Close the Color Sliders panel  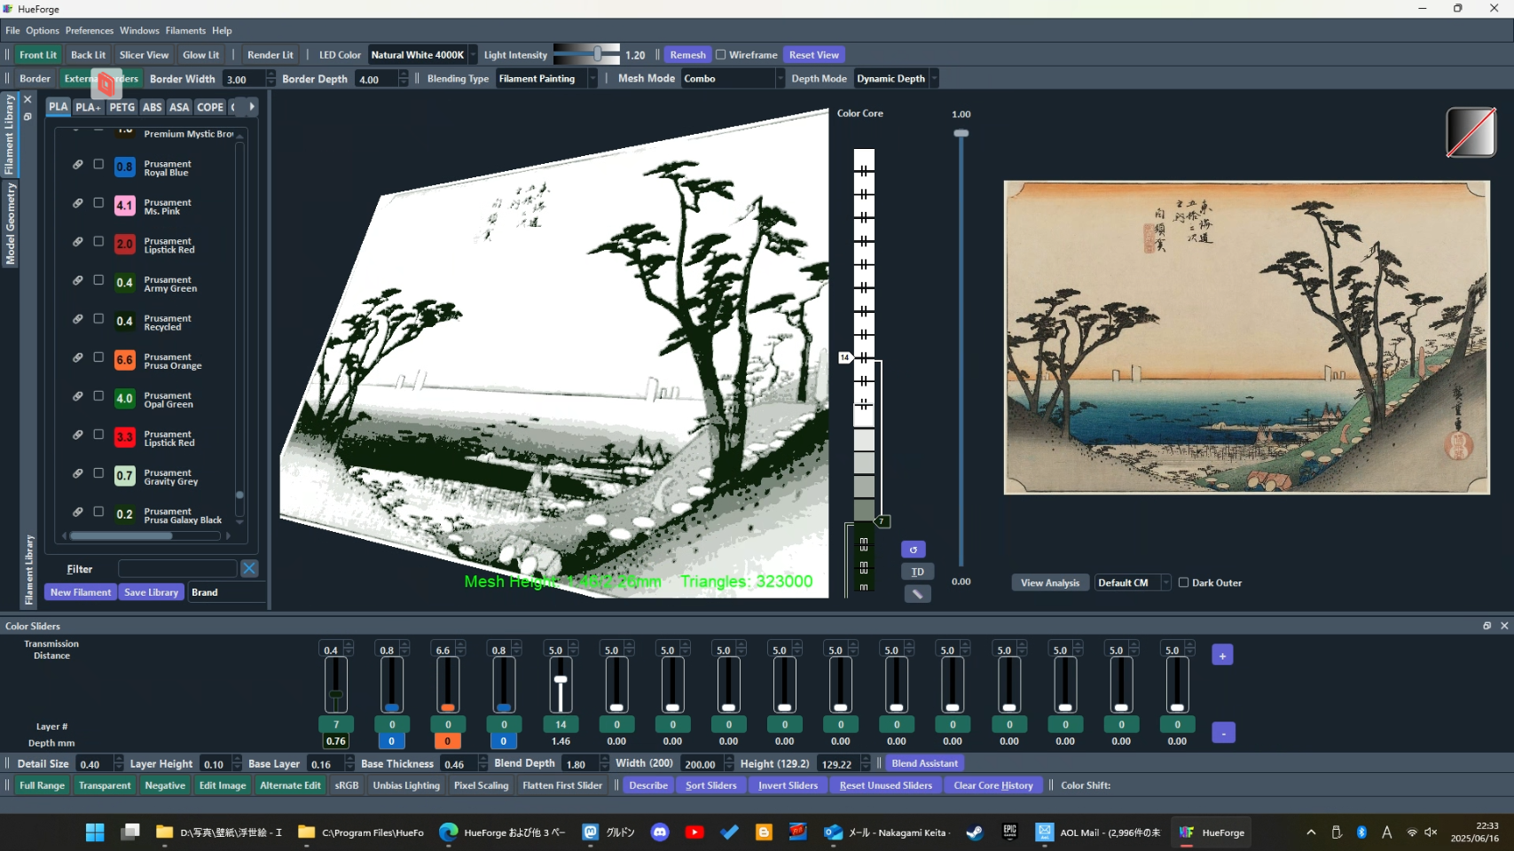pyautogui.click(x=1504, y=626)
